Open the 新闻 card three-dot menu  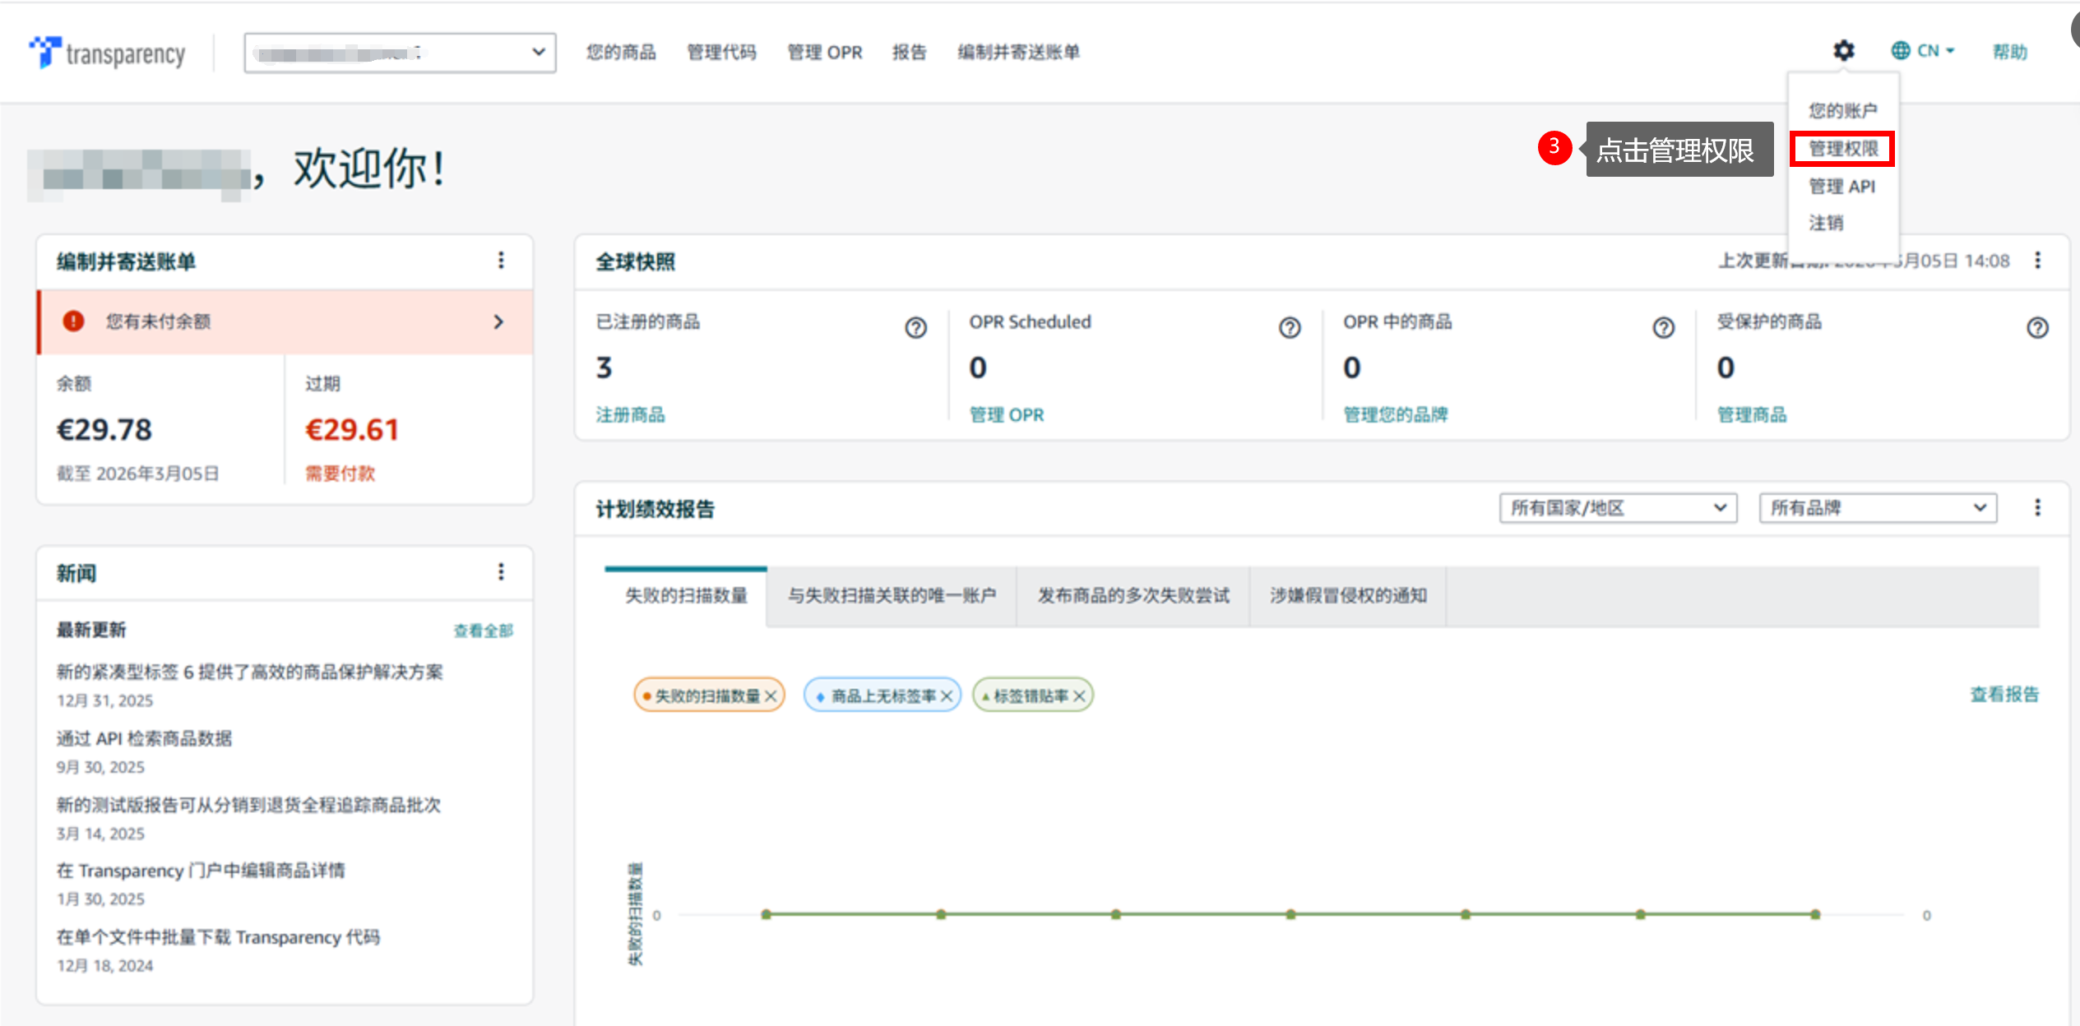pyautogui.click(x=501, y=572)
